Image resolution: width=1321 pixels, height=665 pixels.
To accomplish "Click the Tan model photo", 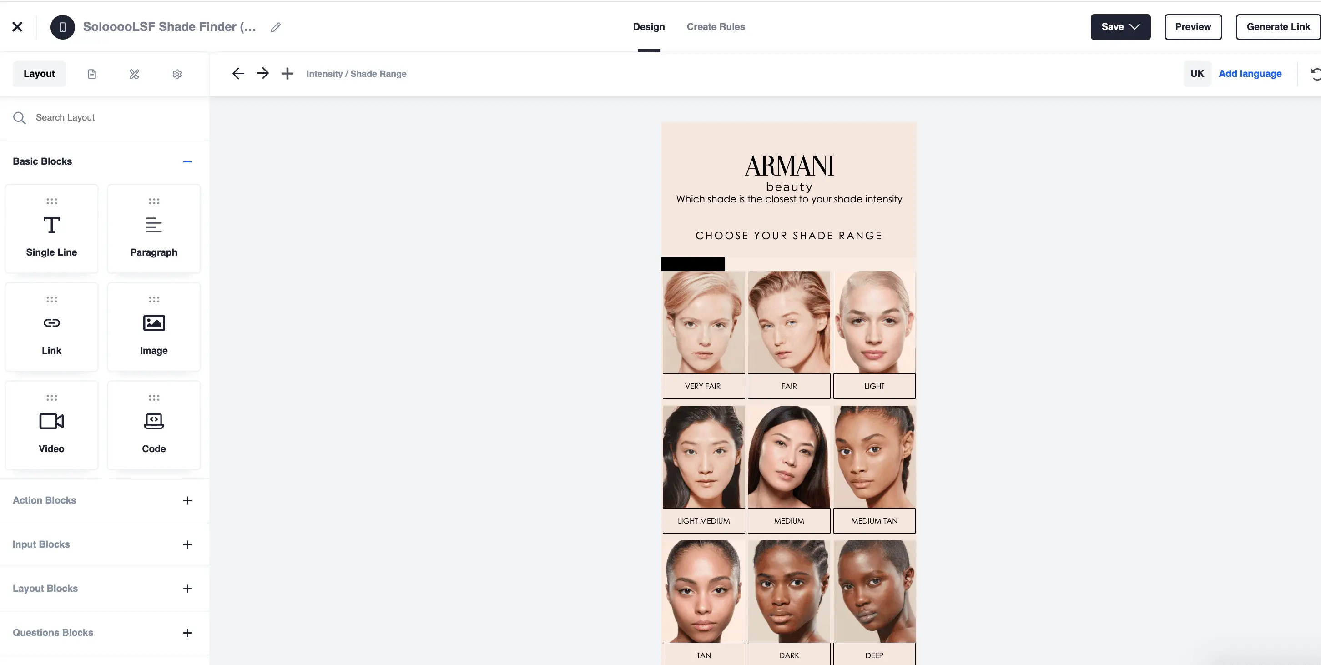I will point(704,591).
